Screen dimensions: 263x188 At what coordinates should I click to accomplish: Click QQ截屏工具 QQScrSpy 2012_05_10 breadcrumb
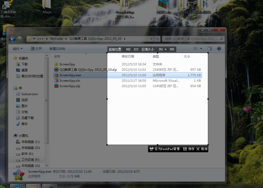[95, 39]
